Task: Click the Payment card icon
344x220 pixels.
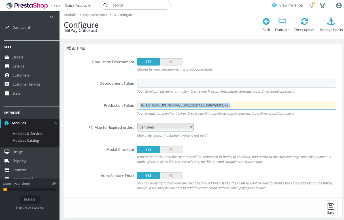Action: click(x=7, y=170)
